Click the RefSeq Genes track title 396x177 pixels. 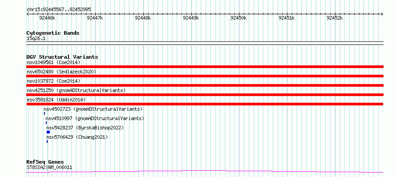click(45, 162)
